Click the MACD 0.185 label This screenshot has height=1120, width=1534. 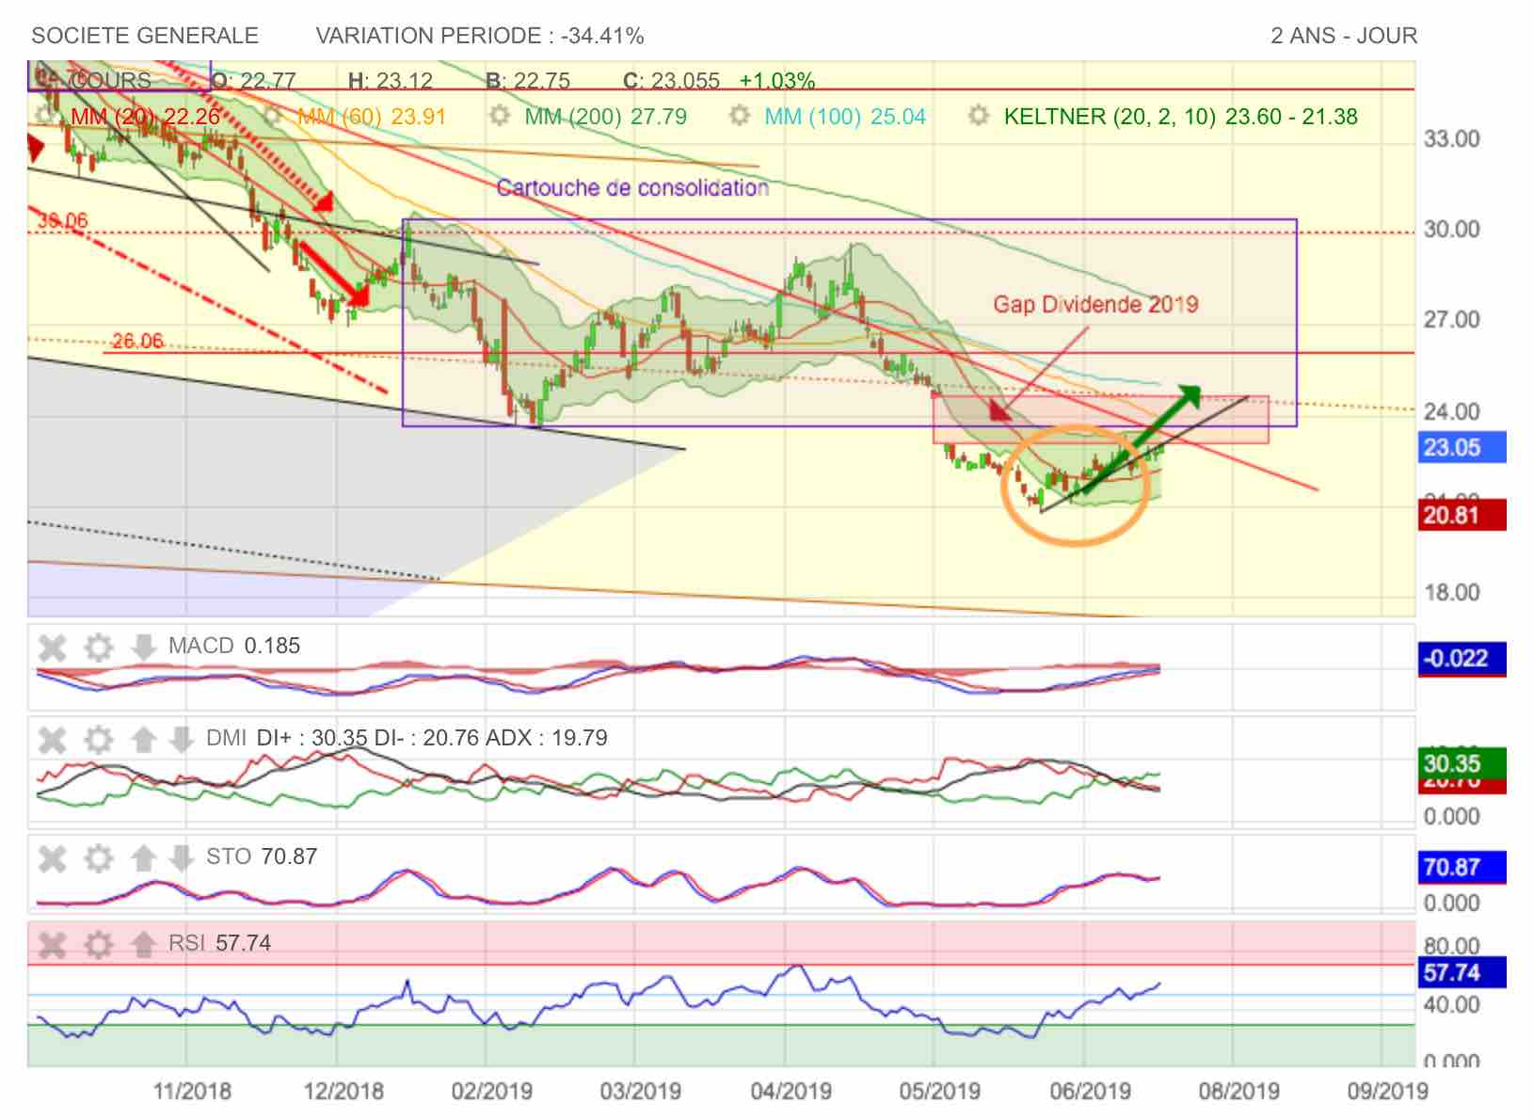pyautogui.click(x=234, y=646)
